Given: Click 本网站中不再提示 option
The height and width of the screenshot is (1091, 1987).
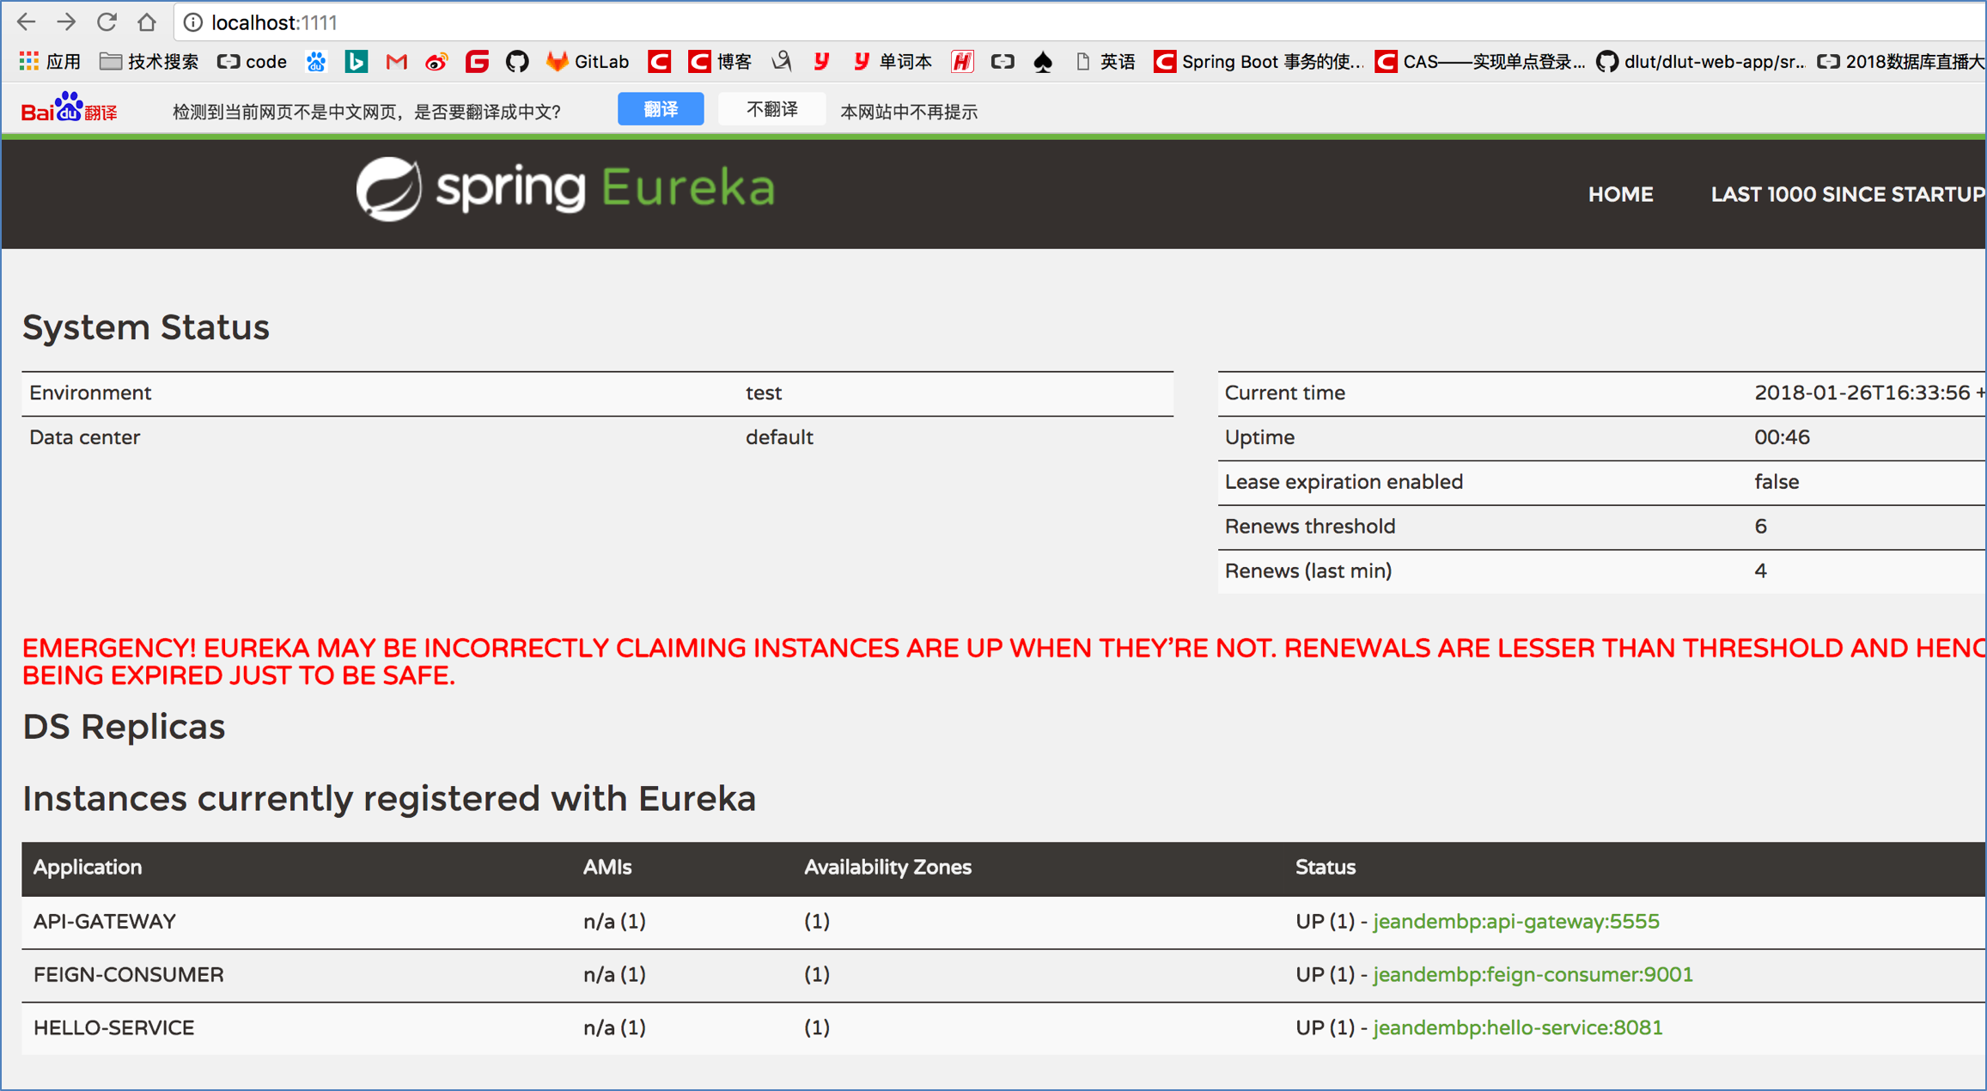Looking at the screenshot, I should pyautogui.click(x=909, y=112).
